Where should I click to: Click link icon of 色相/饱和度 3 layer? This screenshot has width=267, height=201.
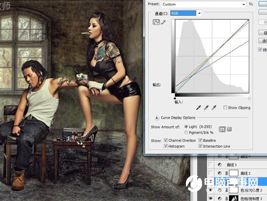click(x=226, y=198)
